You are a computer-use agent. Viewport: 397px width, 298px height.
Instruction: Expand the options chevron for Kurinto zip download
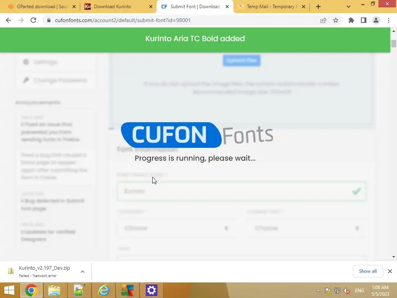pos(83,271)
